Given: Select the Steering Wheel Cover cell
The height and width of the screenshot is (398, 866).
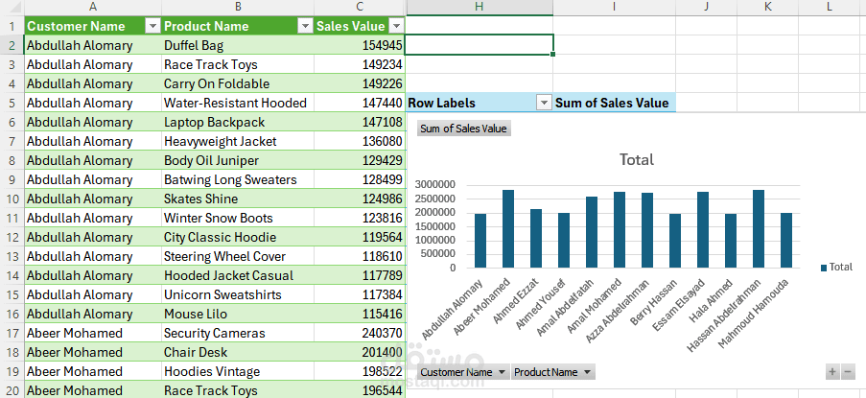Looking at the screenshot, I should click(x=238, y=256).
